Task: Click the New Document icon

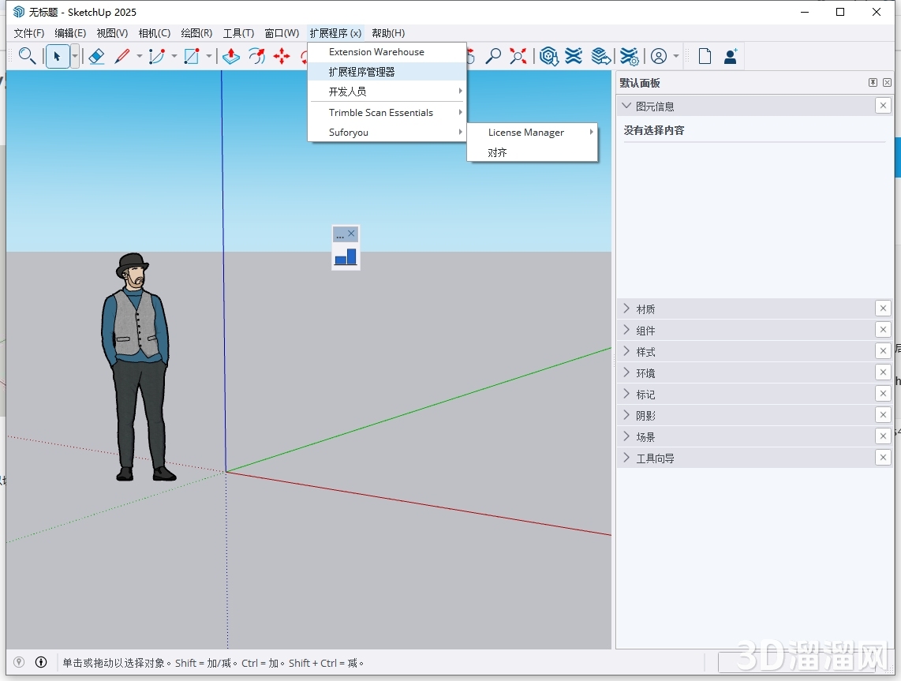Action: 703,55
